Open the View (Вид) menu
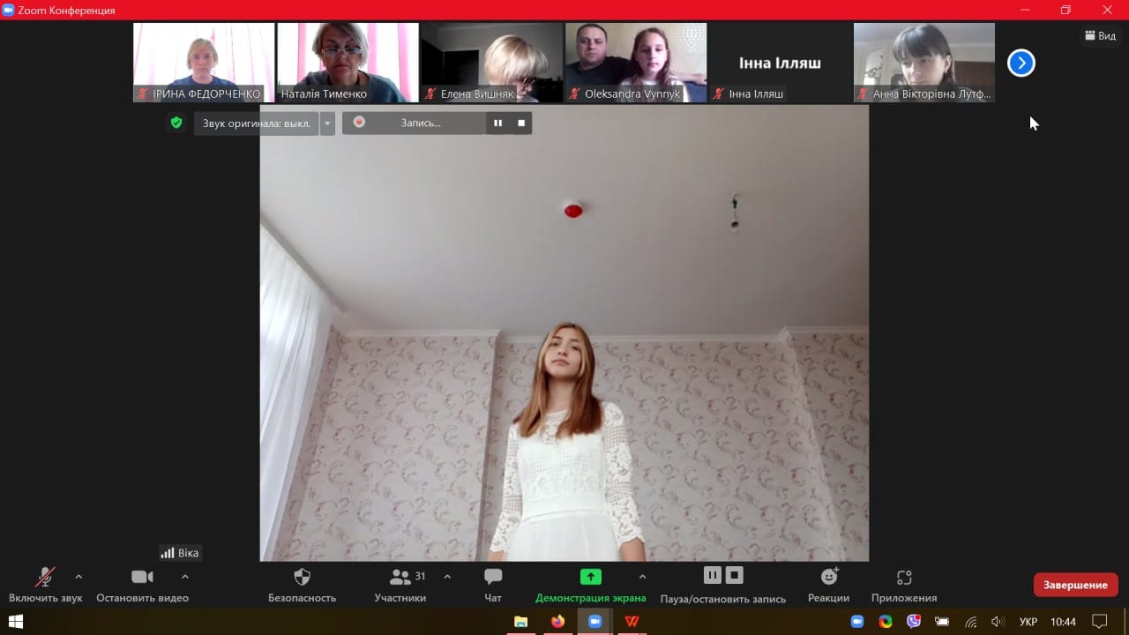Image resolution: width=1129 pixels, height=635 pixels. (1100, 35)
